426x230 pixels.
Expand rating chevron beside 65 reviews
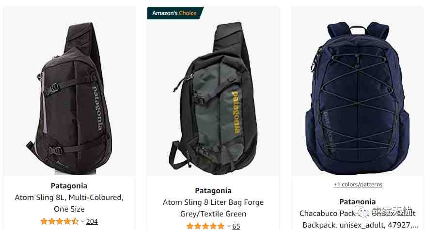(x=229, y=226)
